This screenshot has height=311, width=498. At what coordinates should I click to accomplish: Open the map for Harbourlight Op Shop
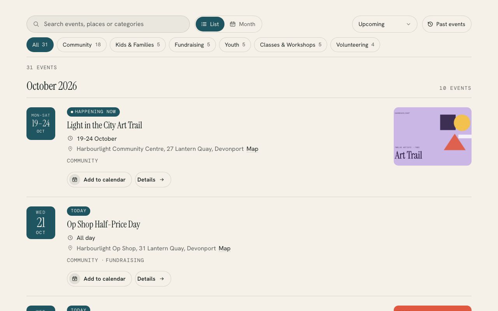click(224, 248)
